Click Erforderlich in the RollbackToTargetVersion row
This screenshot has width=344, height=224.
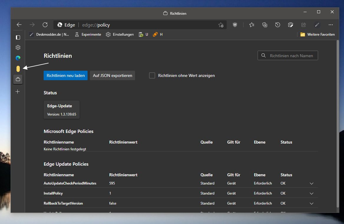pos(263,203)
